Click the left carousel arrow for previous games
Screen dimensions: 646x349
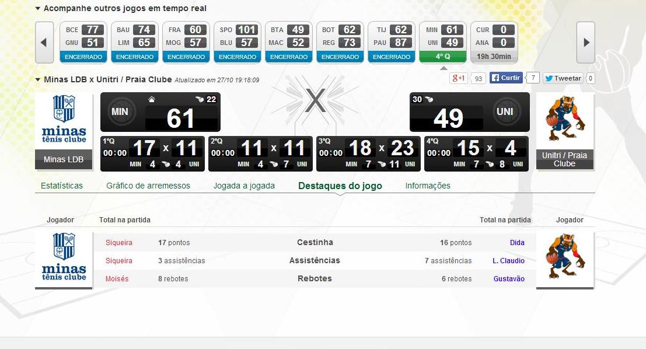[44, 43]
